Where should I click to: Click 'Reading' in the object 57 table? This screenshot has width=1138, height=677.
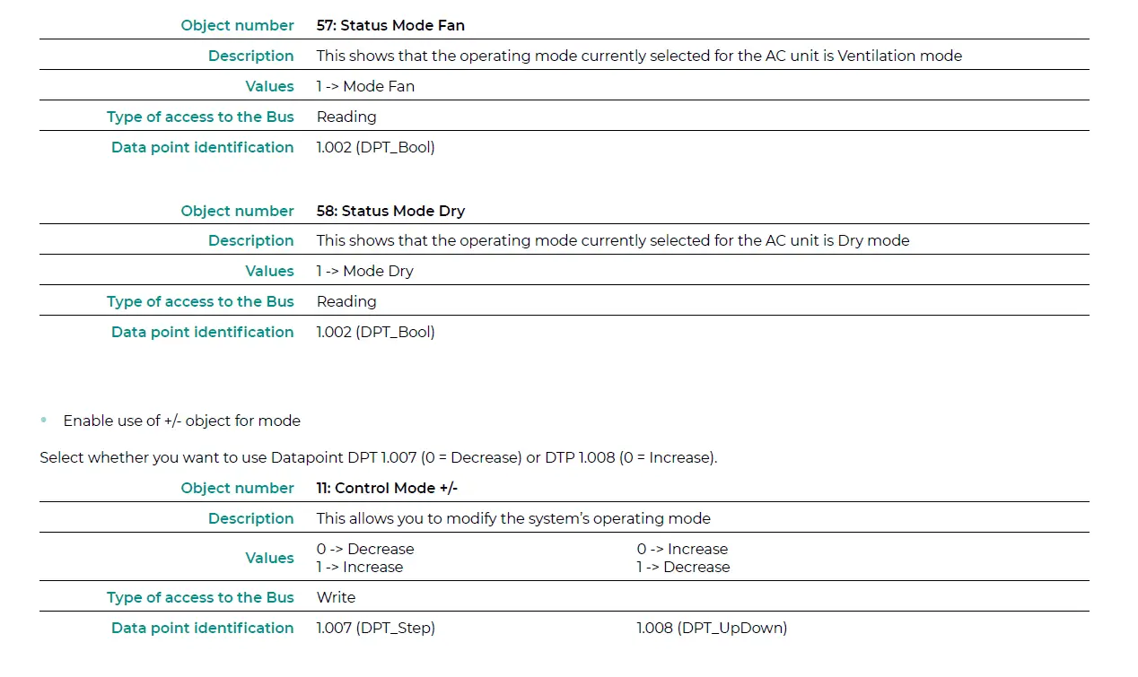346,117
